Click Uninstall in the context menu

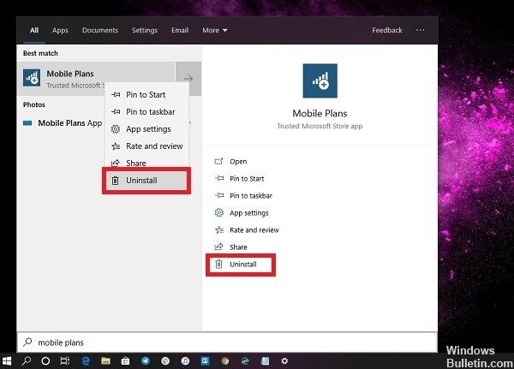146,181
